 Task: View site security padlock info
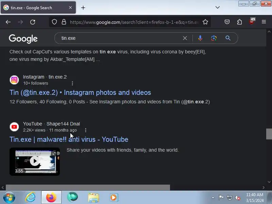(64, 22)
